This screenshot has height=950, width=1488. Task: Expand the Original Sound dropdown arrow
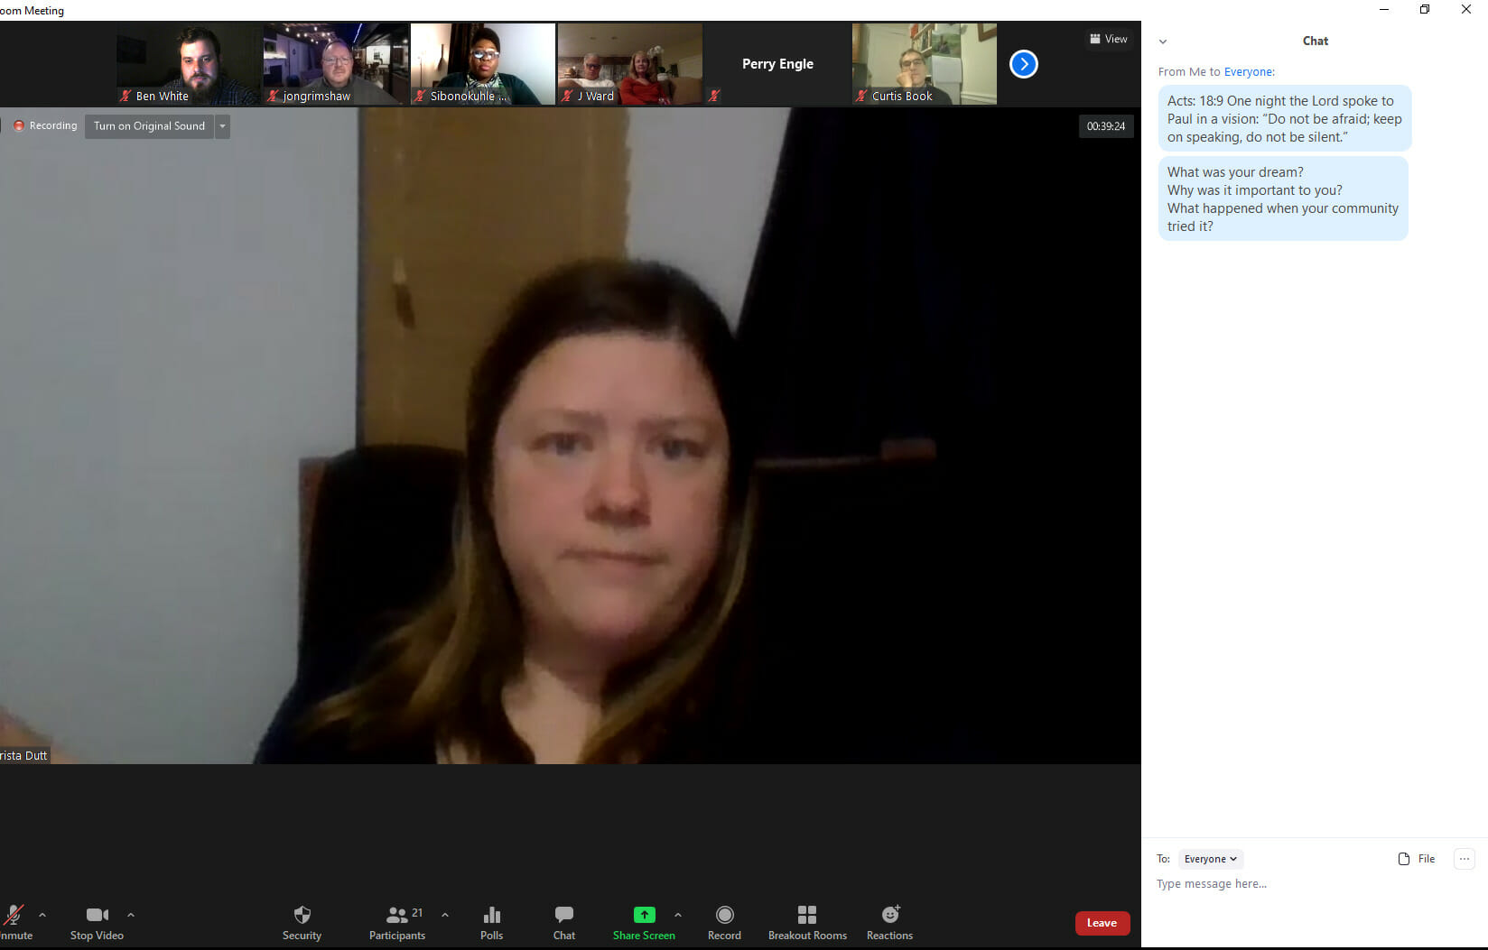222,126
